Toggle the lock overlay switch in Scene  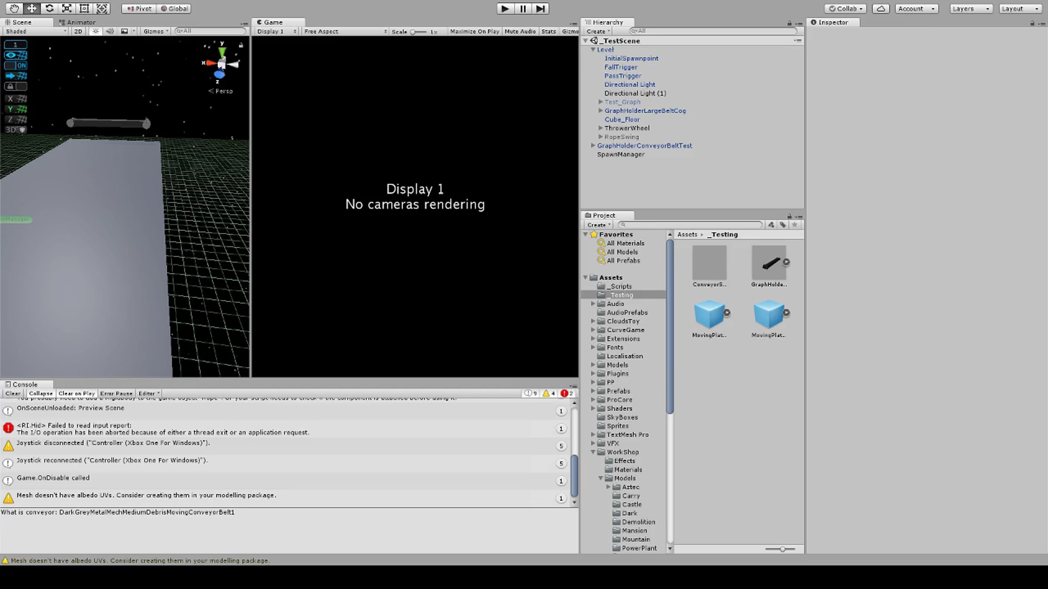(x=16, y=86)
